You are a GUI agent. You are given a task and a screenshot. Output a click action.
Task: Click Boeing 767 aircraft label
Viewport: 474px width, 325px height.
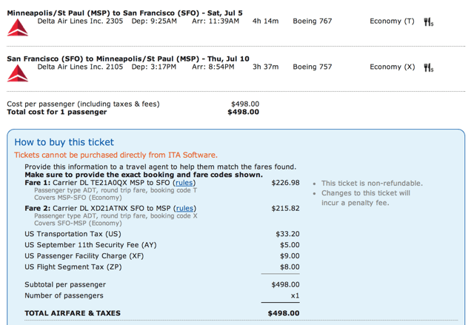click(313, 21)
